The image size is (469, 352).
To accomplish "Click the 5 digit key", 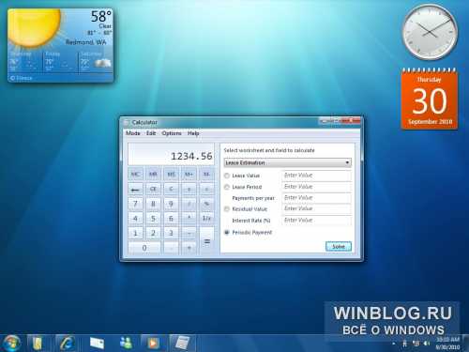I will point(153,219).
